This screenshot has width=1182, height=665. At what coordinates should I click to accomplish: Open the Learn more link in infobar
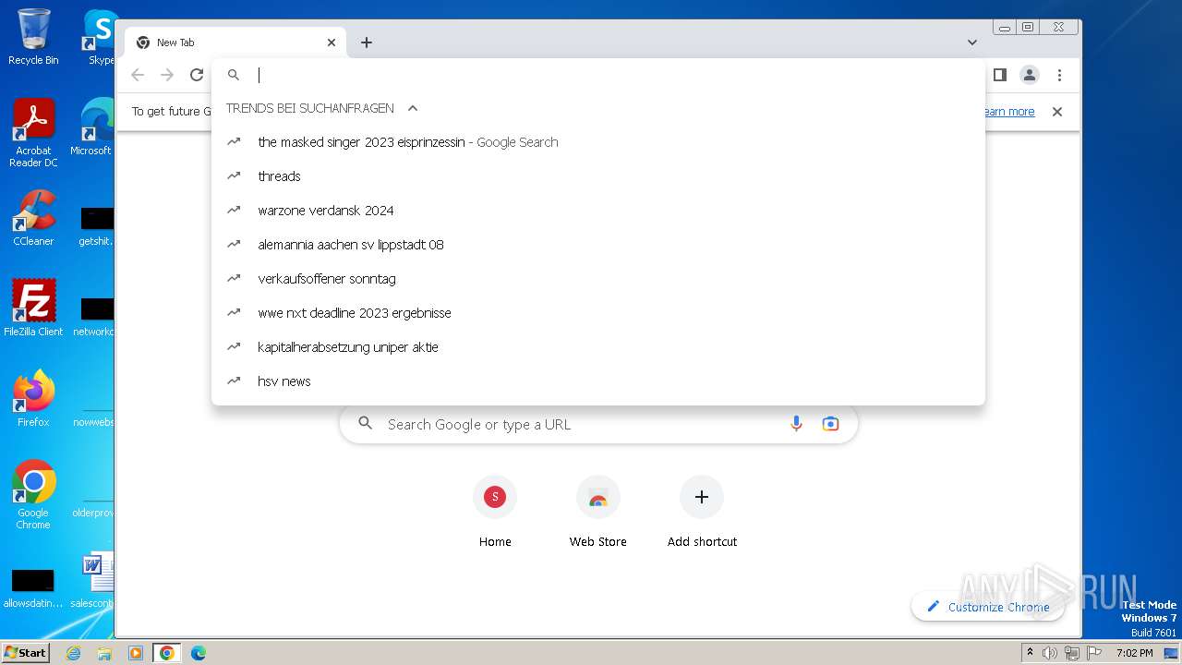(1008, 112)
